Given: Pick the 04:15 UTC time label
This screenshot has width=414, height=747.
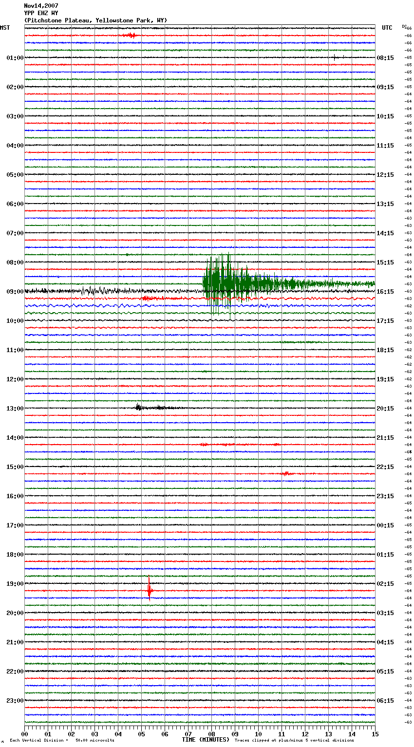Looking at the screenshot, I should pyautogui.click(x=385, y=642).
